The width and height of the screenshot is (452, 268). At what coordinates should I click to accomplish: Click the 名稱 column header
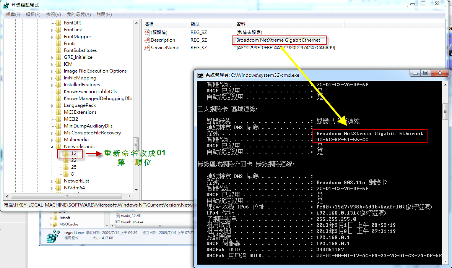[x=149, y=24]
